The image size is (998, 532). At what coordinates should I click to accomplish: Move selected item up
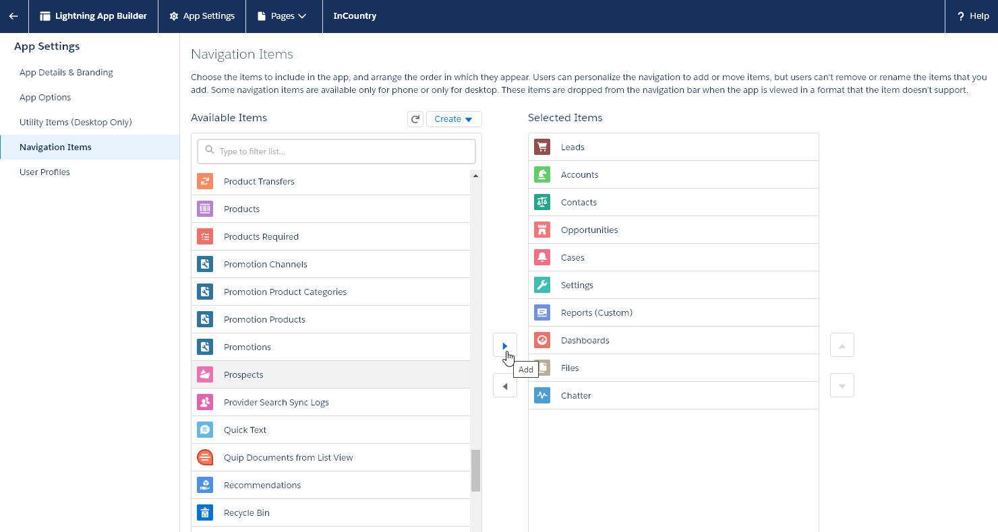[x=842, y=345]
